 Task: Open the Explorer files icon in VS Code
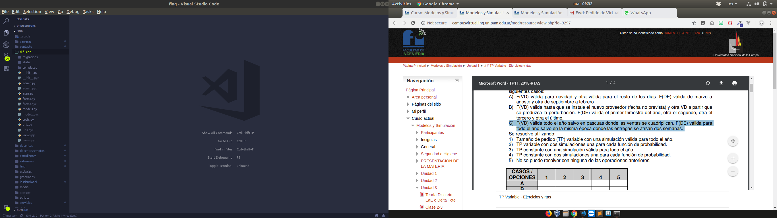(6, 33)
